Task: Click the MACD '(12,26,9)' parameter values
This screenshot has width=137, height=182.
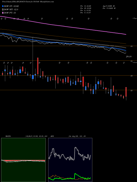Action: (36, 136)
